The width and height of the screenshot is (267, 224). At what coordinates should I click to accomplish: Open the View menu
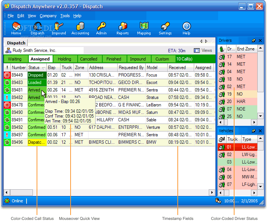[x=32, y=16]
